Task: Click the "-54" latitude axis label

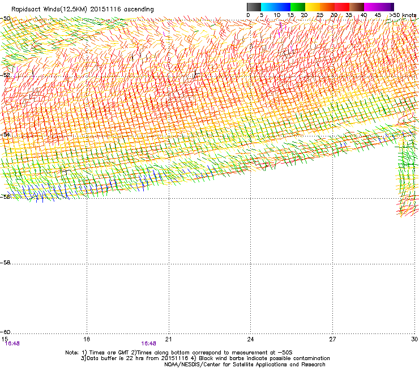Action: 5,134
